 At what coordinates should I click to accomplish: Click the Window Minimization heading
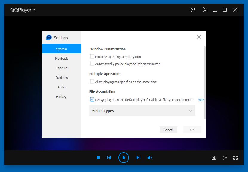click(x=108, y=49)
